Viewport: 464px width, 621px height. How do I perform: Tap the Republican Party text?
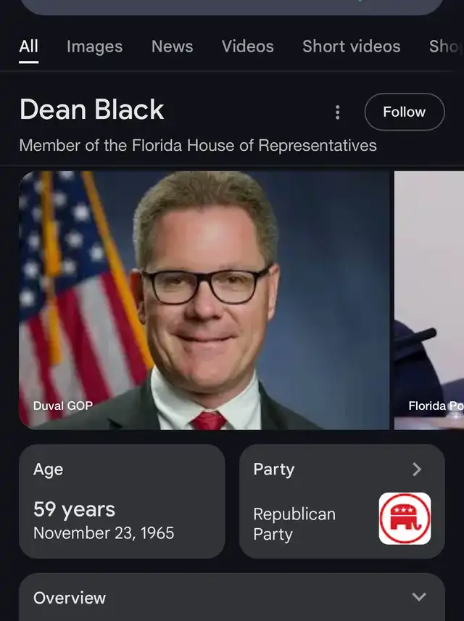(x=294, y=524)
